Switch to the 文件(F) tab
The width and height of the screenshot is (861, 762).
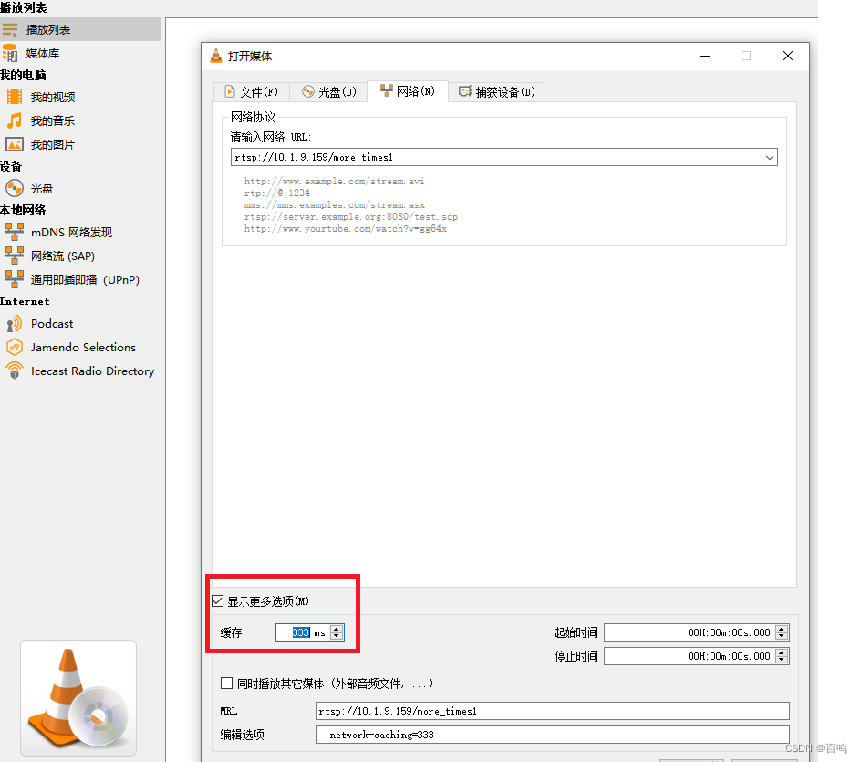pyautogui.click(x=252, y=92)
